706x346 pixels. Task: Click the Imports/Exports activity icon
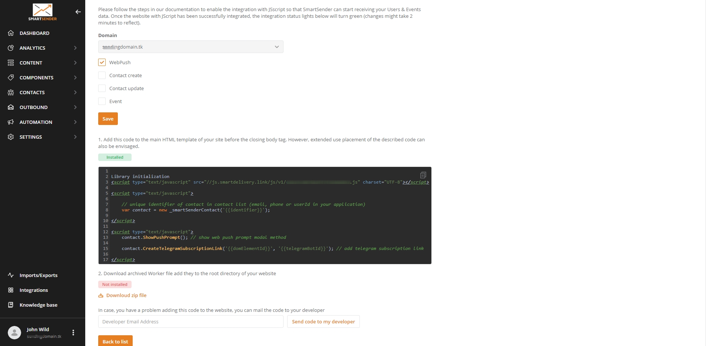(x=11, y=275)
